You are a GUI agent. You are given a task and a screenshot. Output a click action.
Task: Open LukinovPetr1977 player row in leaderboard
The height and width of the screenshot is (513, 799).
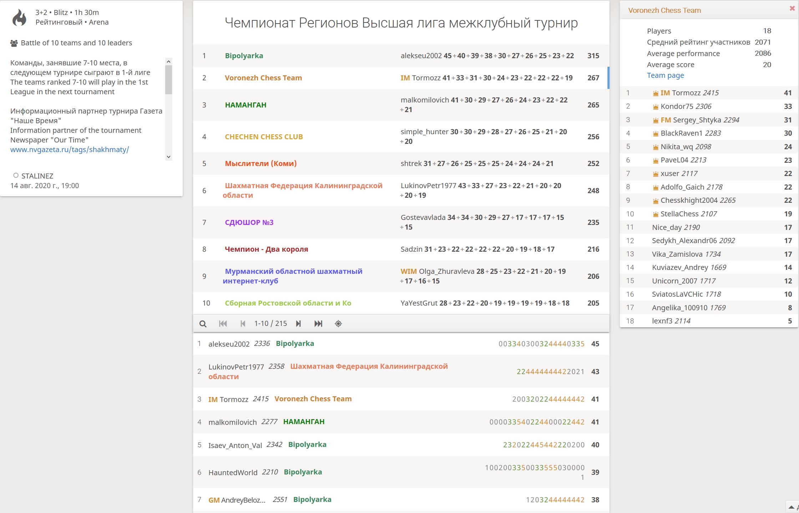pyautogui.click(x=401, y=371)
